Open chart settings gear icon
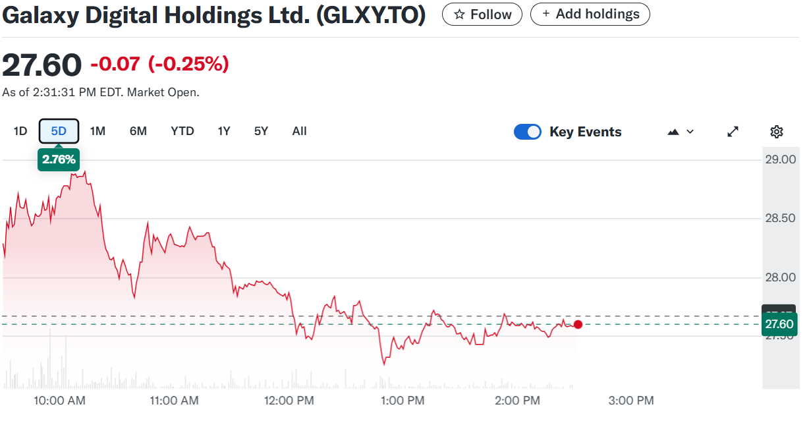Screen dimensions: 809x421 777,132
